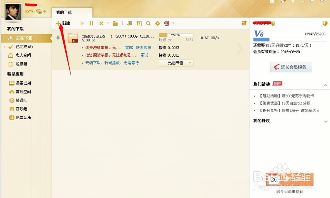Pause the download with the pause icon
The height and width of the screenshot is (198, 330).
[x=91, y=23]
